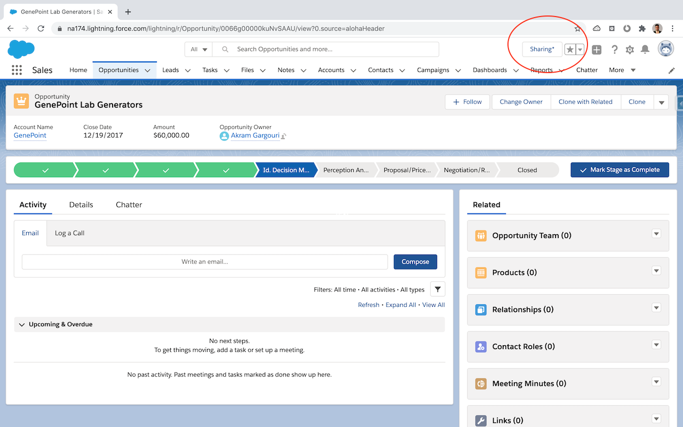Click the Contact Roles related list icon
Image resolution: width=683 pixels, height=427 pixels.
pos(481,346)
